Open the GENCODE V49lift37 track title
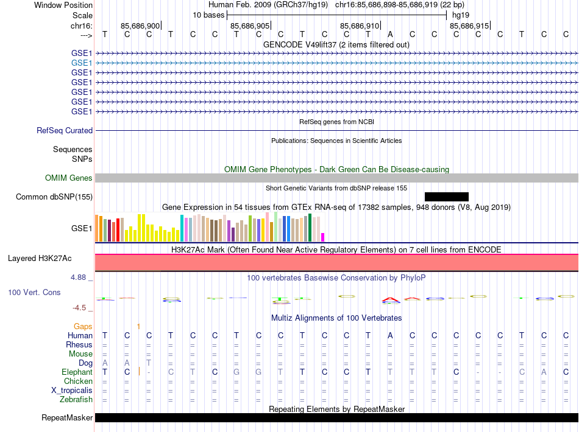579x432 pixels. click(x=336, y=45)
